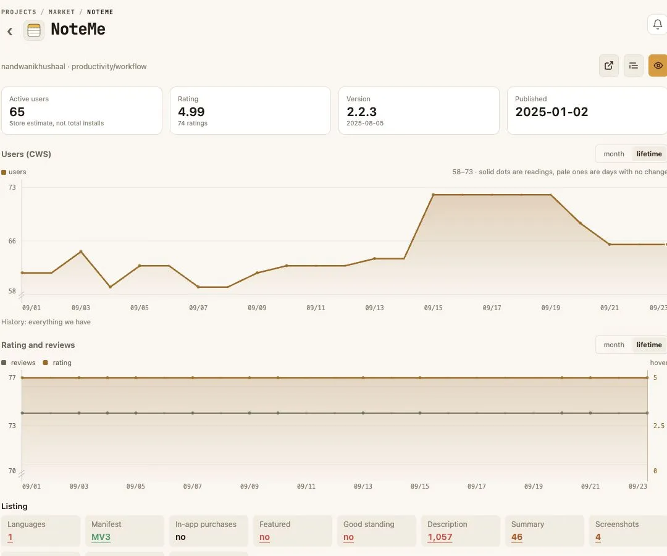Click the 'History: everything we have' note
Screen dimensions: 667x556
[46, 322]
